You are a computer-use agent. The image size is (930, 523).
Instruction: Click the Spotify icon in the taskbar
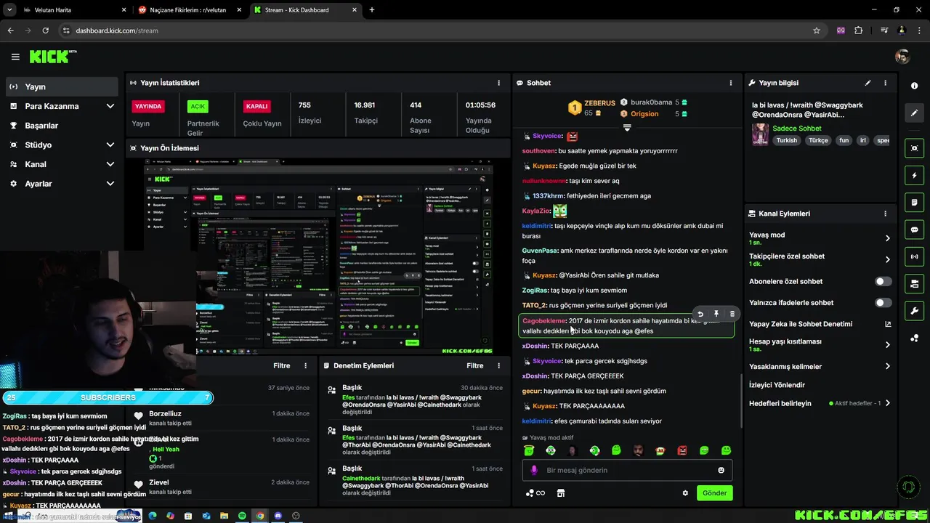click(x=242, y=516)
